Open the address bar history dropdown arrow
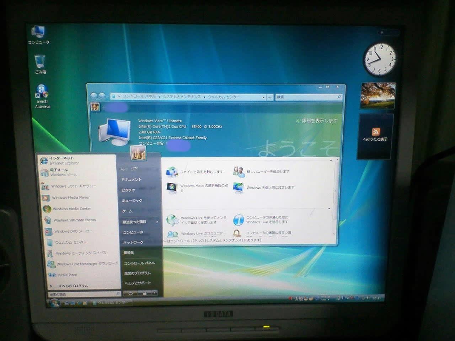Viewport: 455px width, 341px height. coord(263,97)
